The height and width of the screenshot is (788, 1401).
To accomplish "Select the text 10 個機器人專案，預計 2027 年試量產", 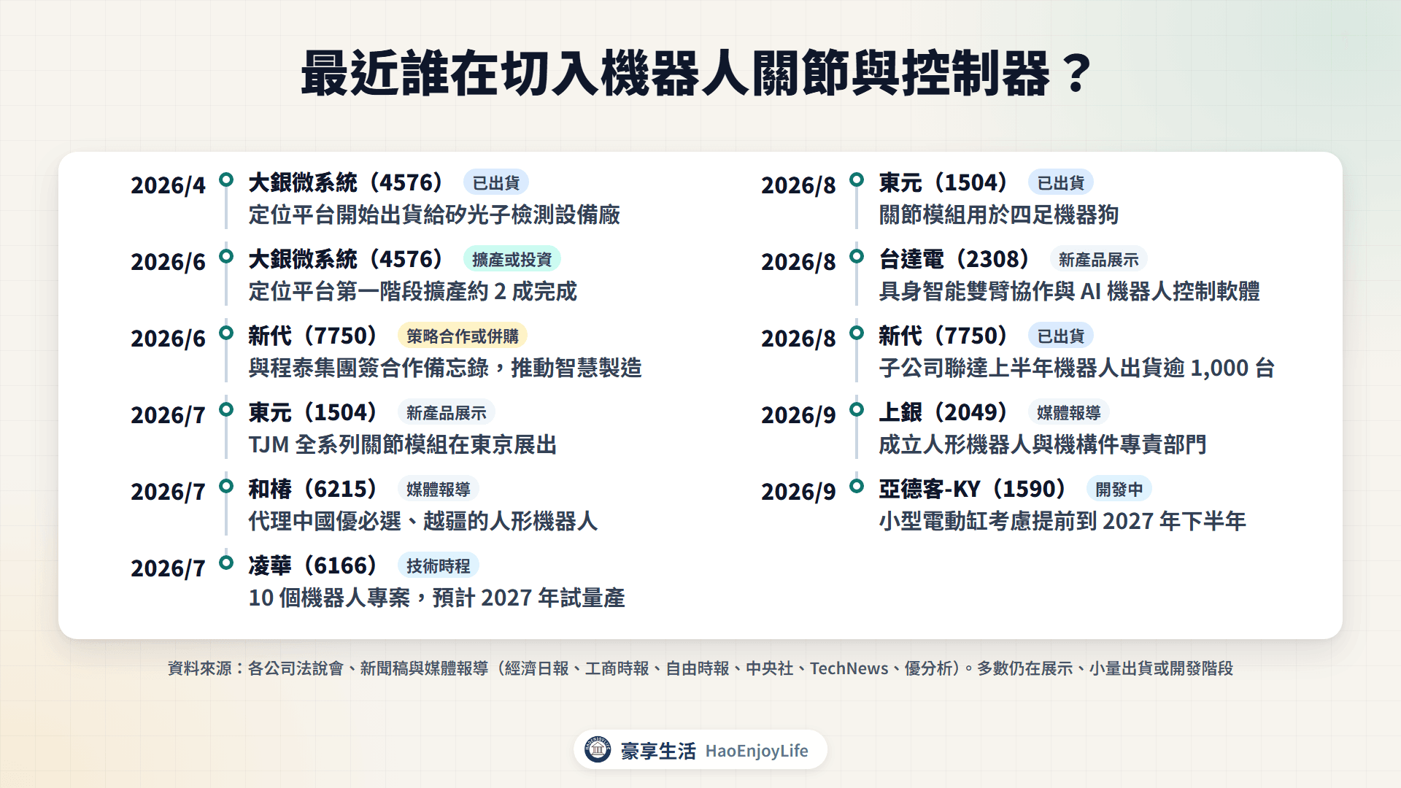I will (x=436, y=598).
